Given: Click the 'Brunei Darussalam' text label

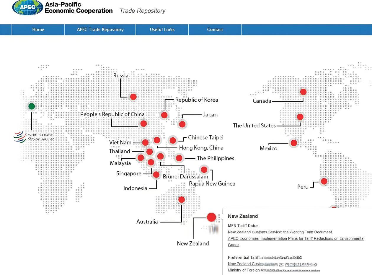Looking at the screenshot, I should click(x=186, y=177).
